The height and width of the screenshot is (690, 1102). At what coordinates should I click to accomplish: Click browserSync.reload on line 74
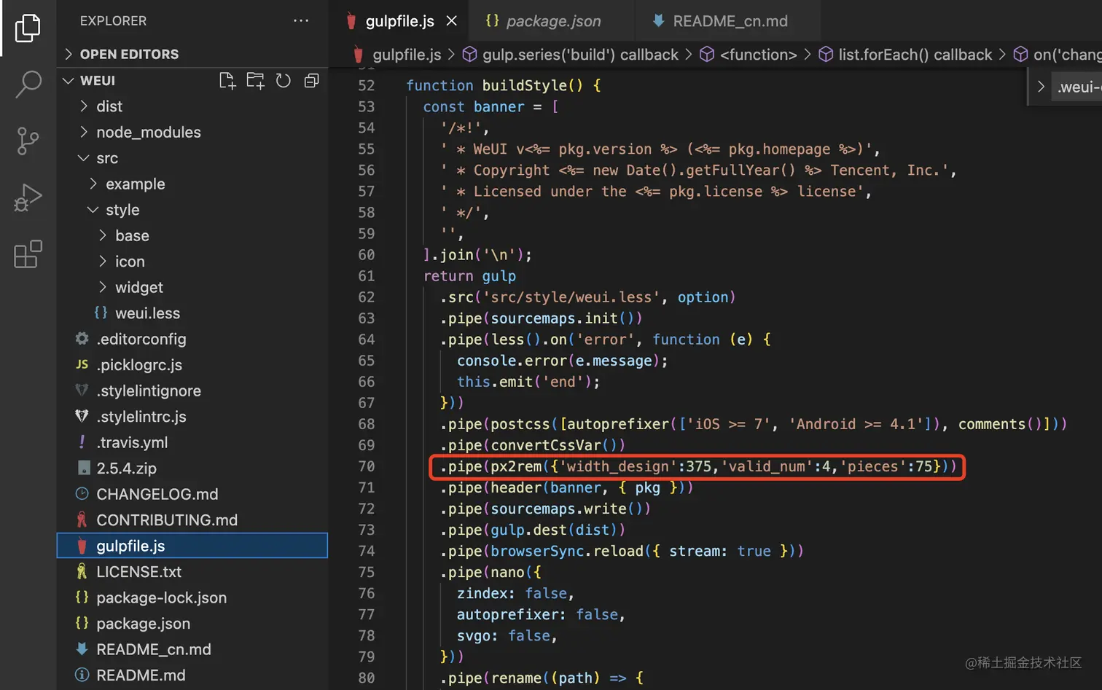566,551
